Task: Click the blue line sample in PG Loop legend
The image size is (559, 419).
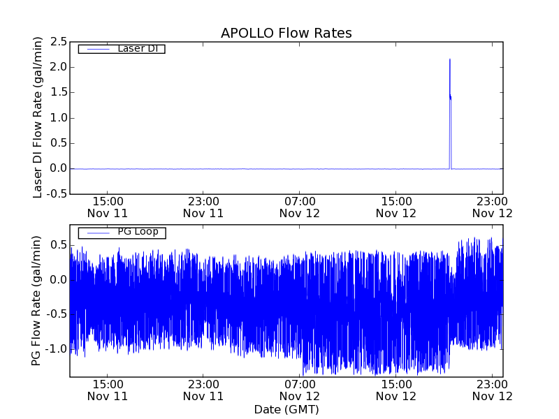Action: pyautogui.click(x=96, y=233)
